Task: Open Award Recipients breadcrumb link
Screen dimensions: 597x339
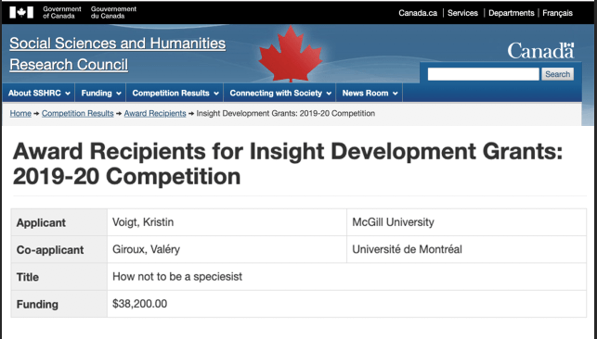Action: pyautogui.click(x=155, y=114)
